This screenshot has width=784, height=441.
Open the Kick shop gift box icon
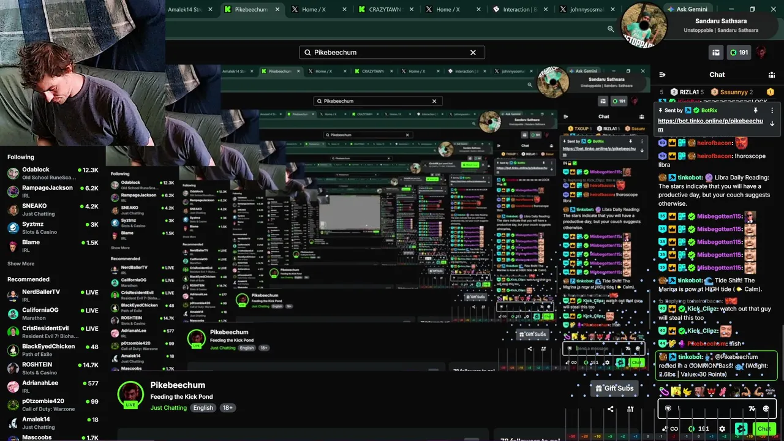tap(715, 53)
